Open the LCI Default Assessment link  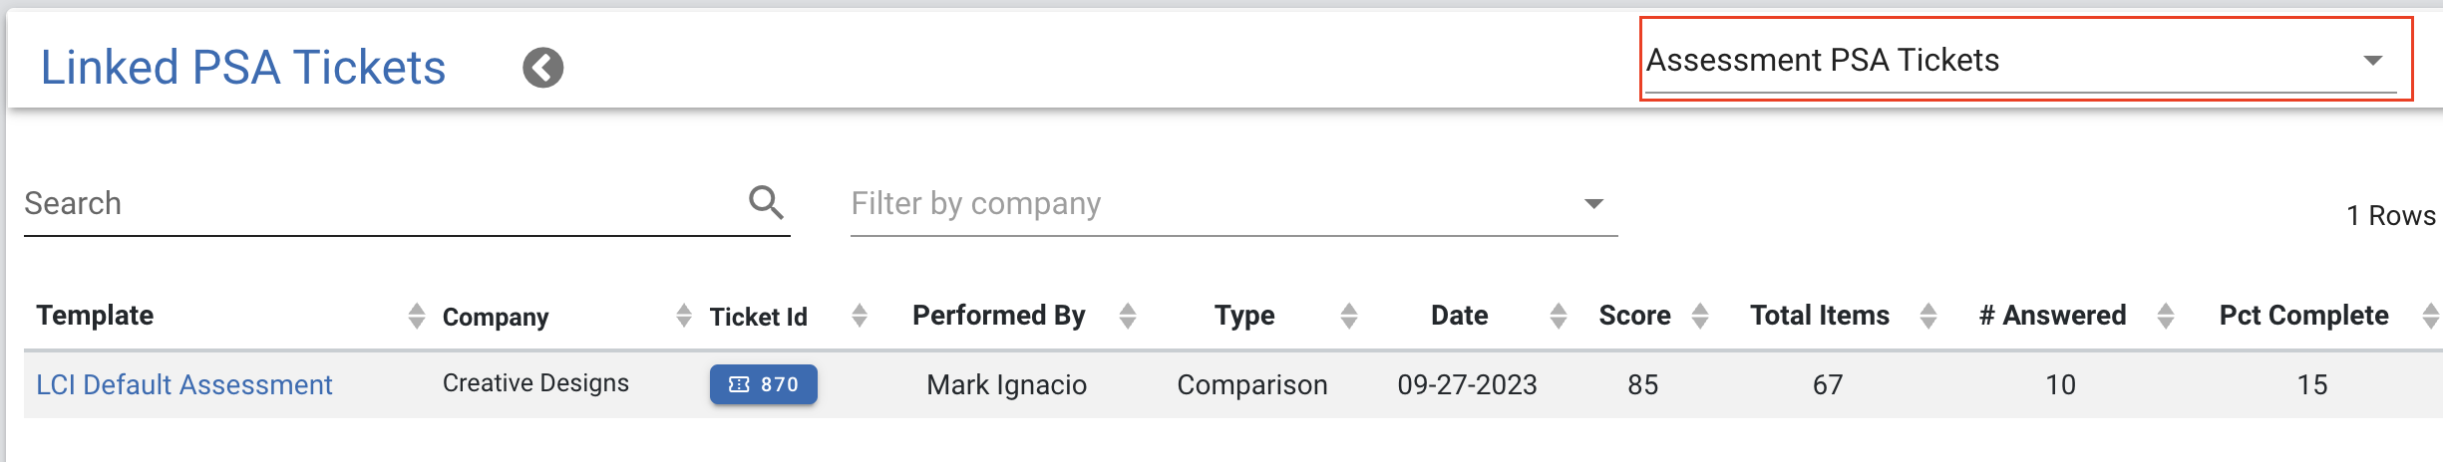pyautogui.click(x=184, y=384)
